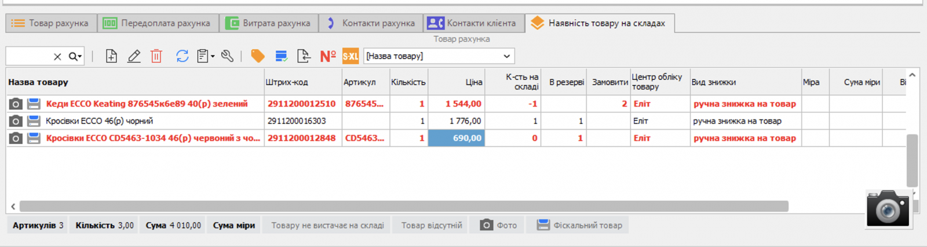927x247 pixels.
Task: Click the horizontal scrollbar thumb
Action: coord(404,206)
